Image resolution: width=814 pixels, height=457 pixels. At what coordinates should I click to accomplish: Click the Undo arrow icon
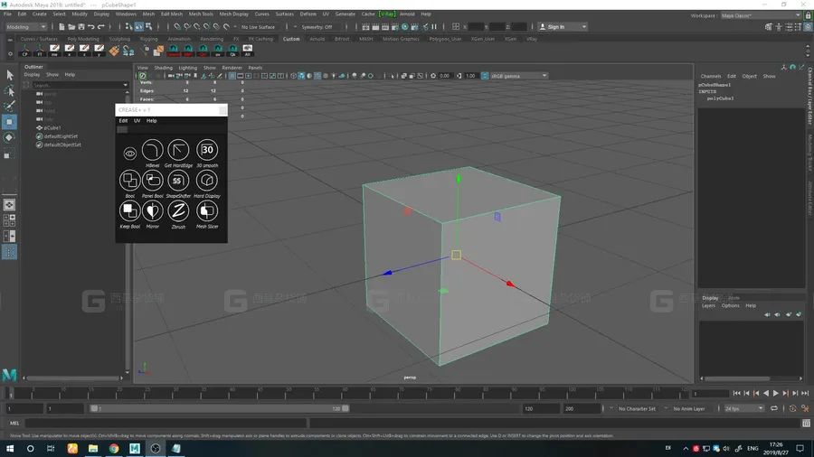91,27
